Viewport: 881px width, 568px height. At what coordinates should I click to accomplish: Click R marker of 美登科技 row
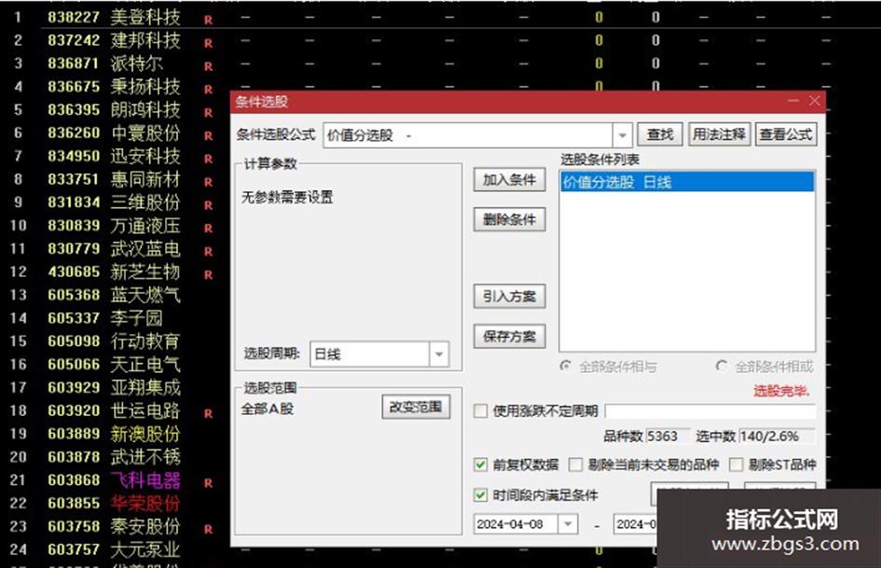point(209,20)
